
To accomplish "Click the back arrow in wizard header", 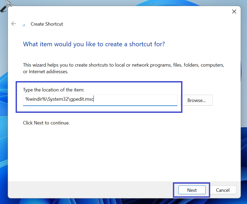I will coord(14,24).
